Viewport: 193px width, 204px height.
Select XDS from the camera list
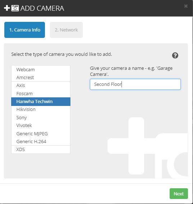point(41,150)
